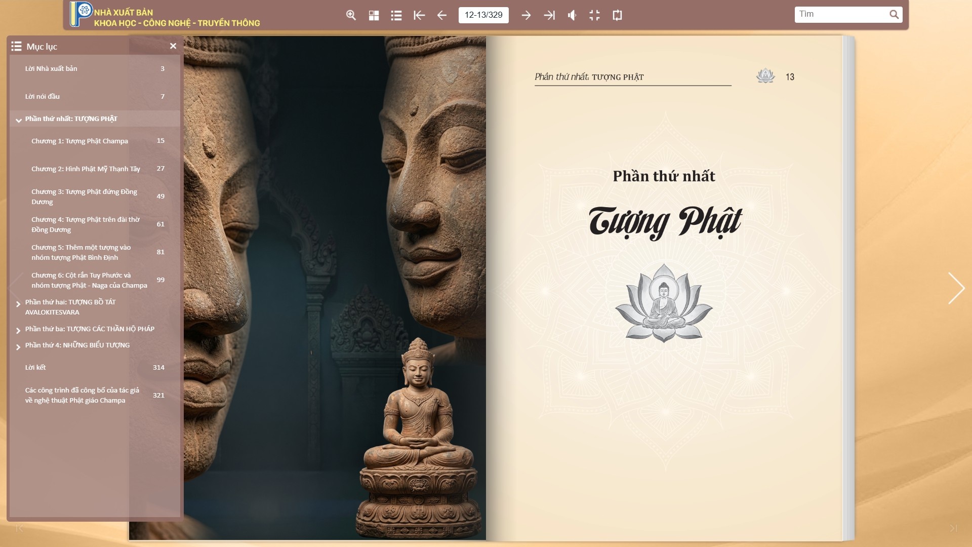The height and width of the screenshot is (547, 972).
Task: Open the table of contents icon
Action: (x=396, y=15)
